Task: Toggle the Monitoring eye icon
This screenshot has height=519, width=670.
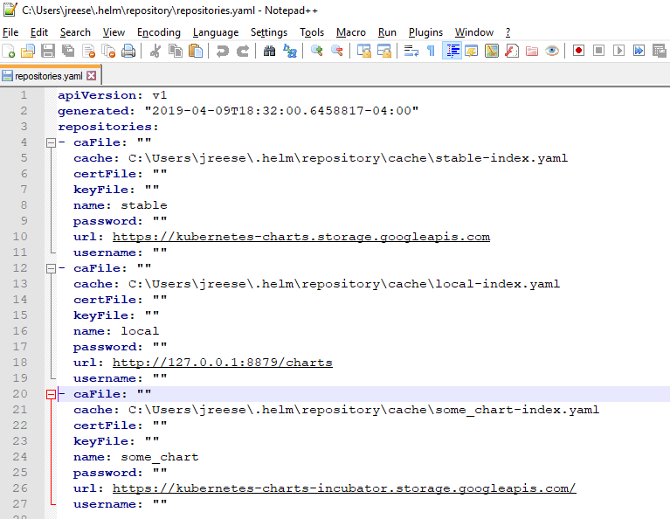Action: (552, 51)
